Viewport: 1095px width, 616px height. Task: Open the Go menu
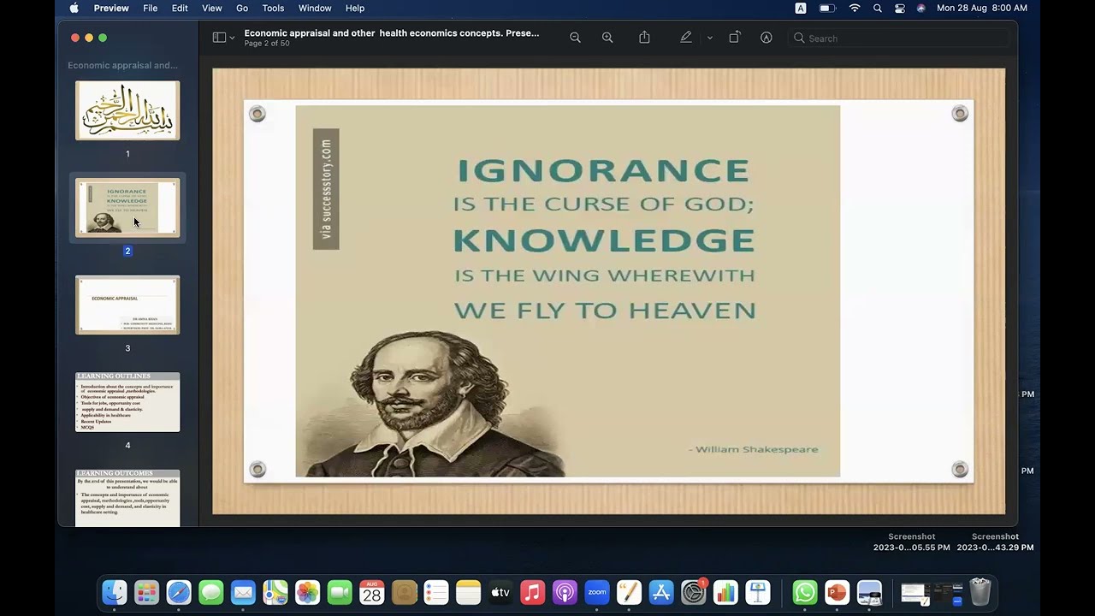[x=242, y=8]
